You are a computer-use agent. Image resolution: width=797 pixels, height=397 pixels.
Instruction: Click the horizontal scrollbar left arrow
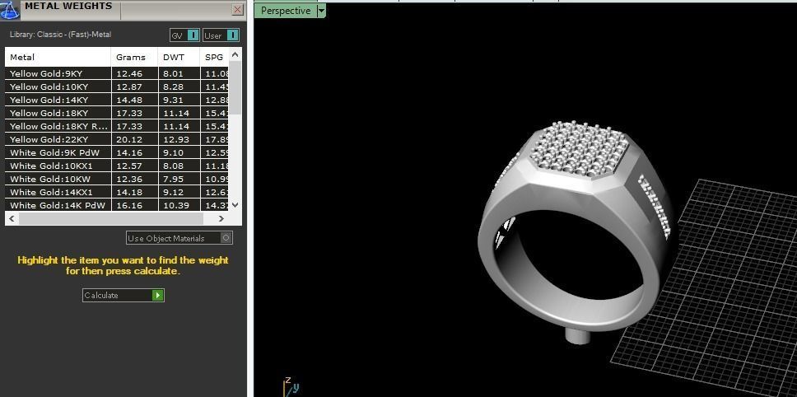pos(12,218)
